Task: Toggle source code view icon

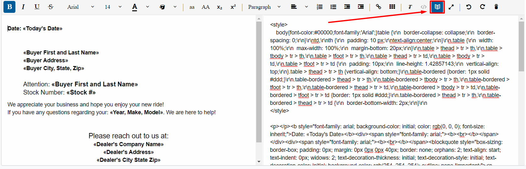Action: (424, 7)
